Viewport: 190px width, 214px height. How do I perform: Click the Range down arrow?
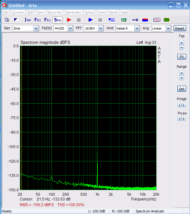(x=181, y=78)
